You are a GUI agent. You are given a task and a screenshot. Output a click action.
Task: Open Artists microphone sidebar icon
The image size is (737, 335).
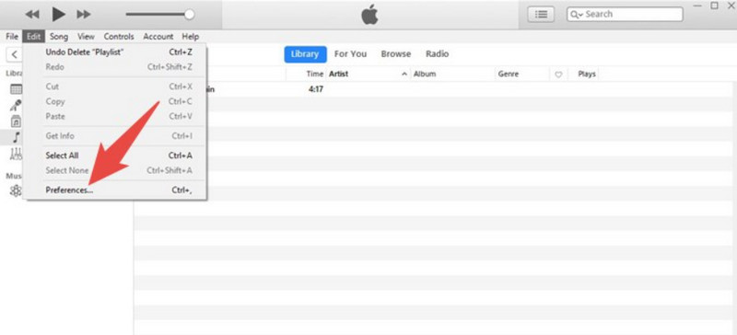[x=16, y=105]
